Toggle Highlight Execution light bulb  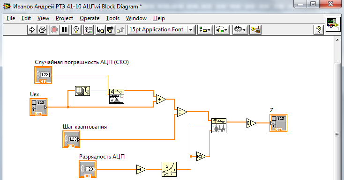coord(76,29)
